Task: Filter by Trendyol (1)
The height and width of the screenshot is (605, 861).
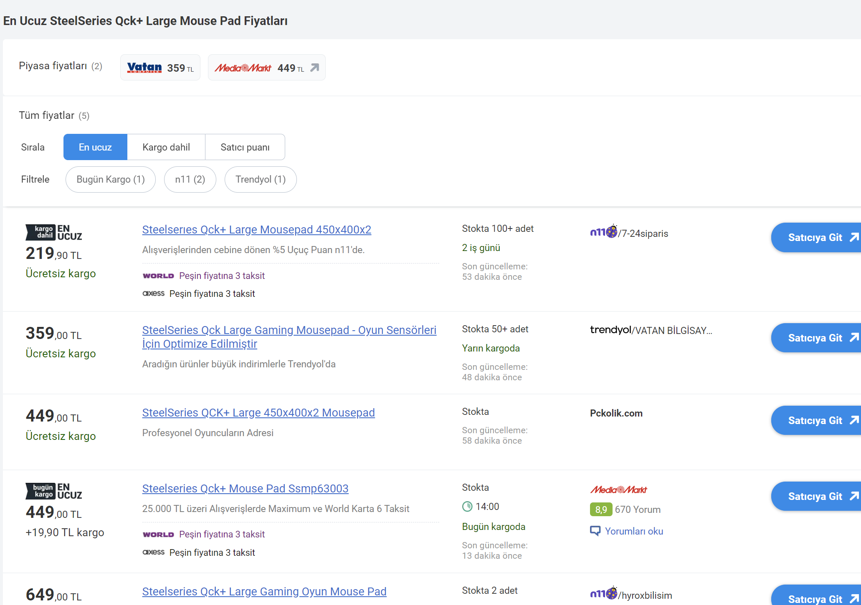Action: click(261, 180)
